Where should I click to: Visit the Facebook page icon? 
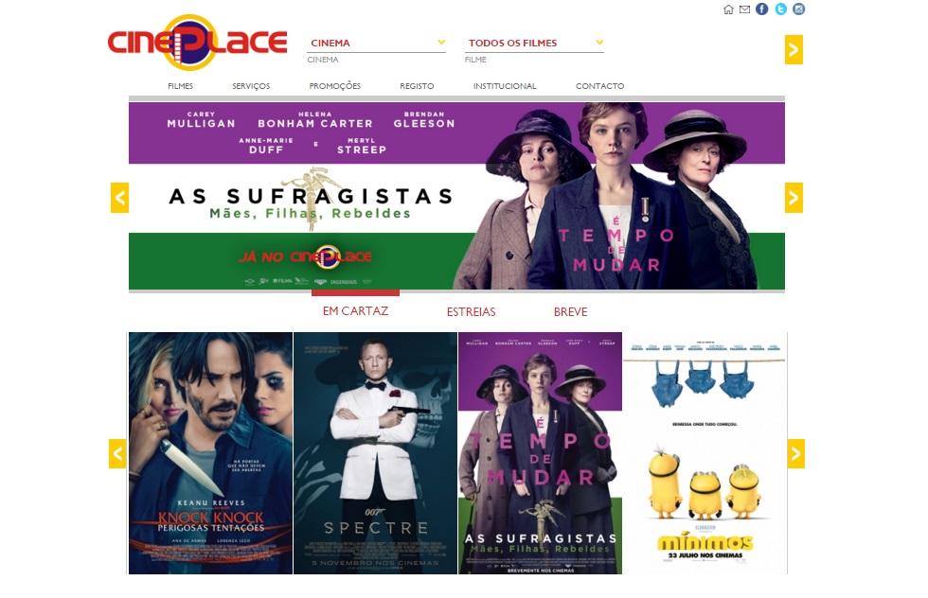(x=762, y=9)
